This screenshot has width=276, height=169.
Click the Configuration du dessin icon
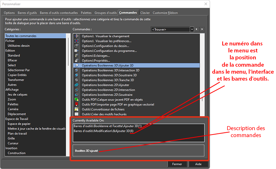77,46
